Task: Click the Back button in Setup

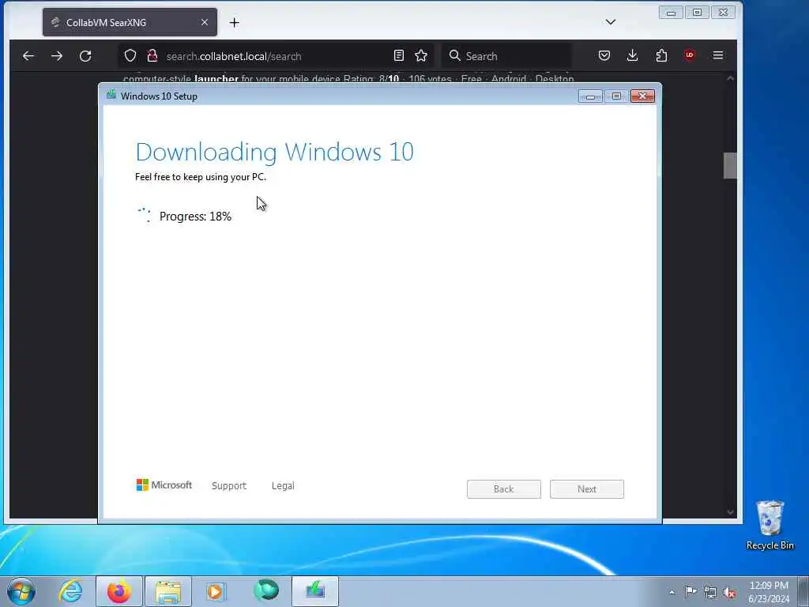Action: coord(503,488)
